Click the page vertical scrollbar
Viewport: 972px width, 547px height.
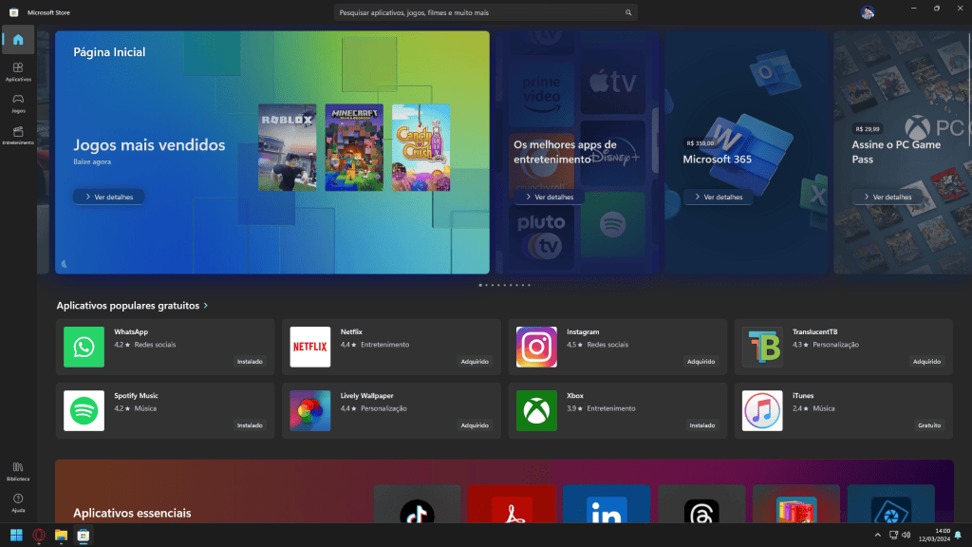coord(969,90)
